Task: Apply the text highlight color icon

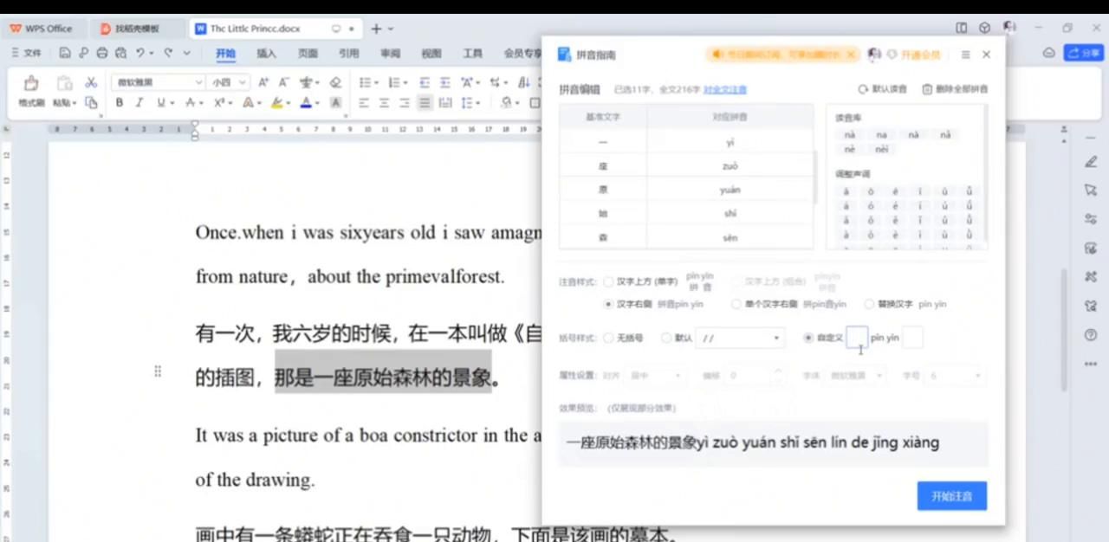Action: pos(276,102)
